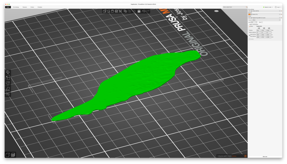Switch to the Print Settings tab
The height and width of the screenshot is (164, 287).
[x=16, y=7]
